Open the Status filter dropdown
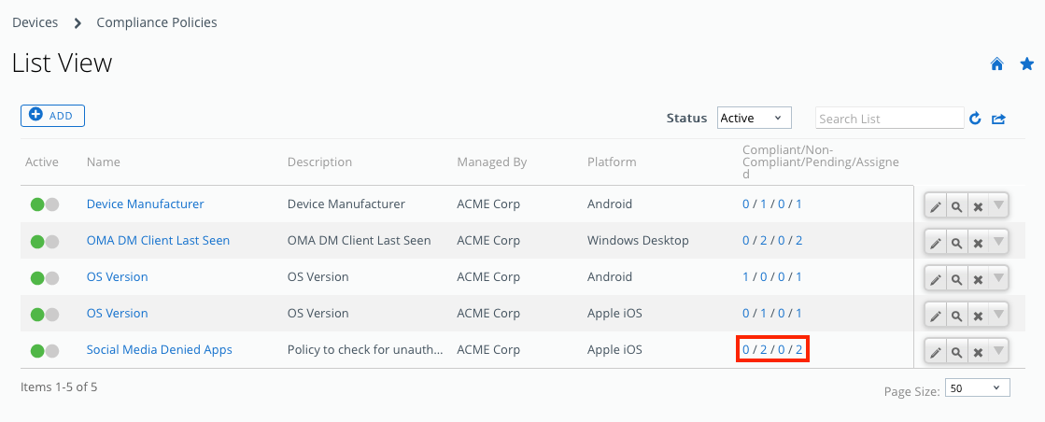Image resolution: width=1045 pixels, height=422 pixels. 754,119
